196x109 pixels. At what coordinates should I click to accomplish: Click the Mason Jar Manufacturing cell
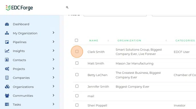(134, 63)
